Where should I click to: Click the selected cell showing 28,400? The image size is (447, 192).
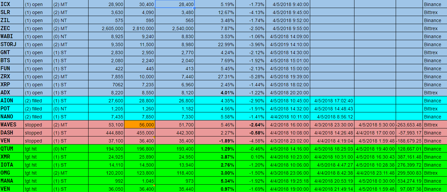175,4
